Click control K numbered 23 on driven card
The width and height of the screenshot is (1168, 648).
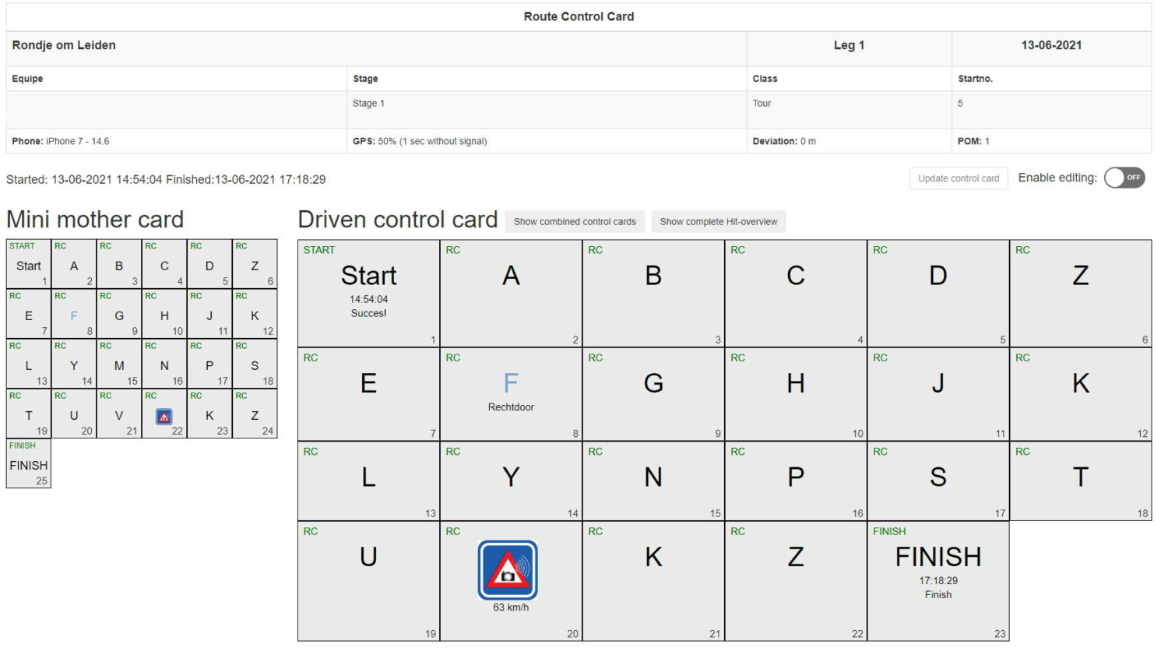tap(653, 557)
